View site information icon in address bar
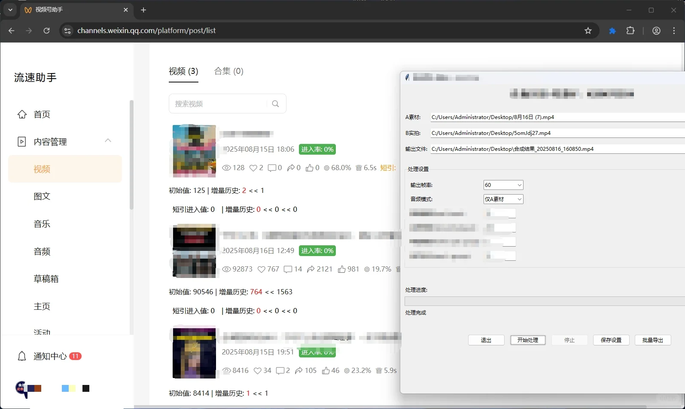685x409 pixels. tap(67, 31)
